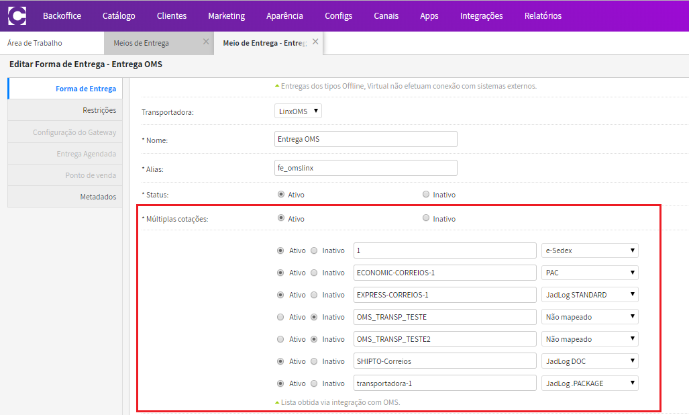Image resolution: width=689 pixels, height=415 pixels.
Task: Select Ativo for EXPRESS-CORREIOS-1 row
Action: click(x=280, y=295)
